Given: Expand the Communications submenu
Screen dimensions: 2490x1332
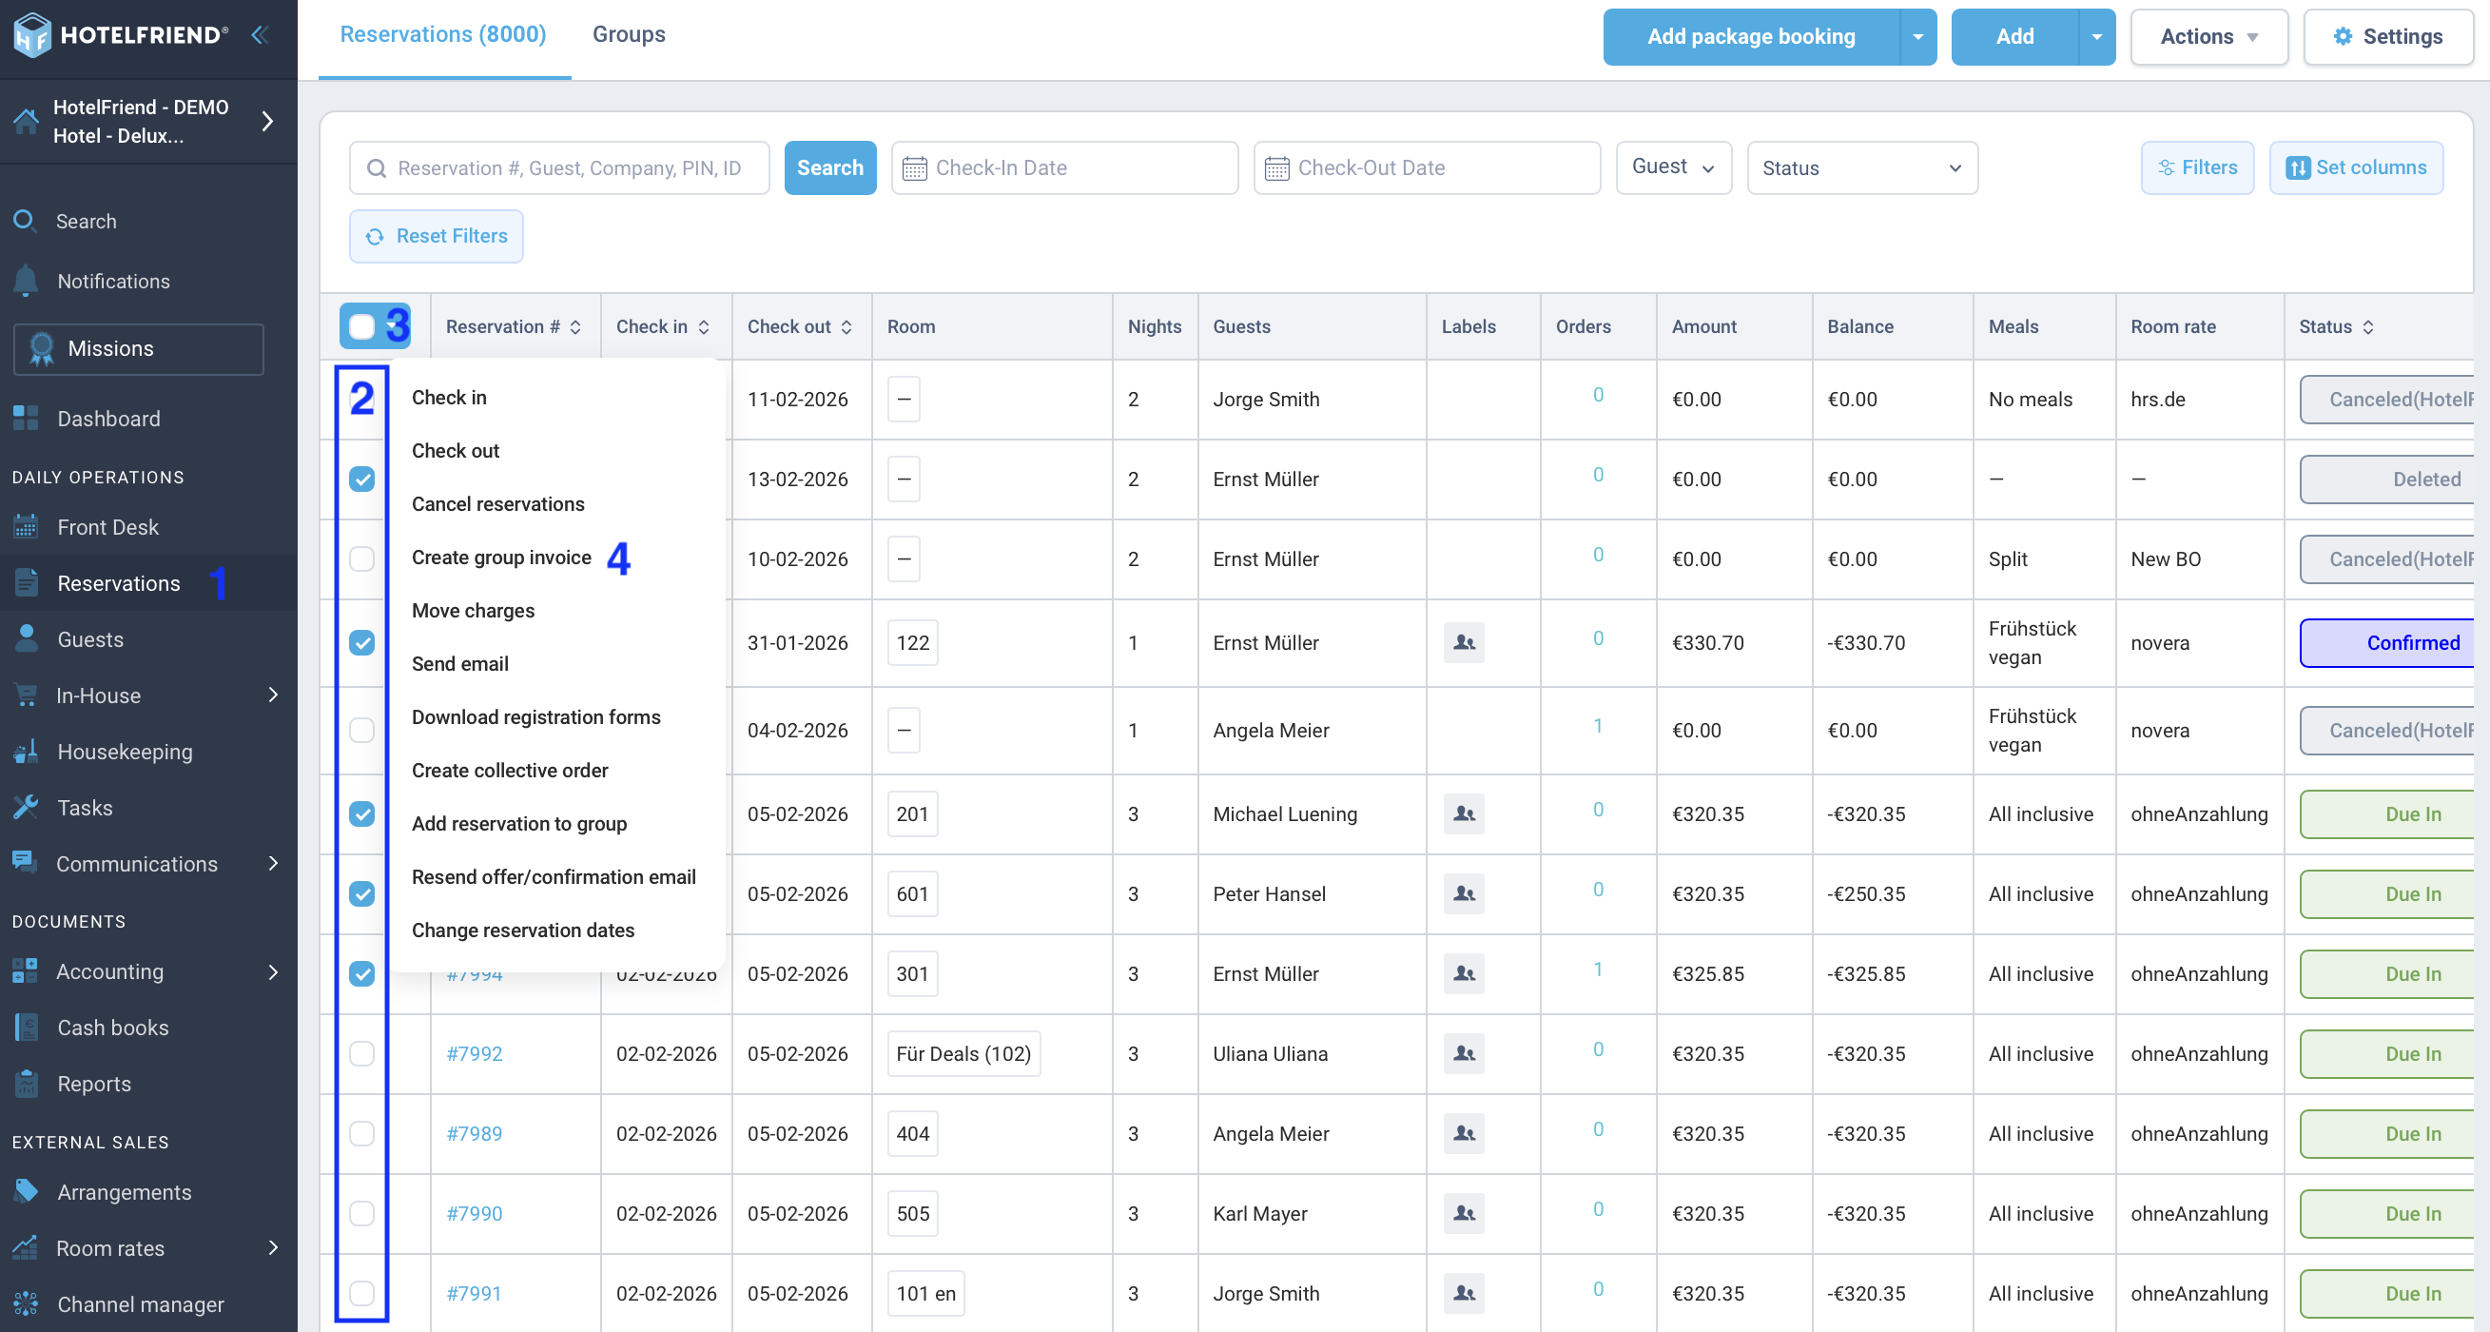Looking at the screenshot, I should point(273,863).
